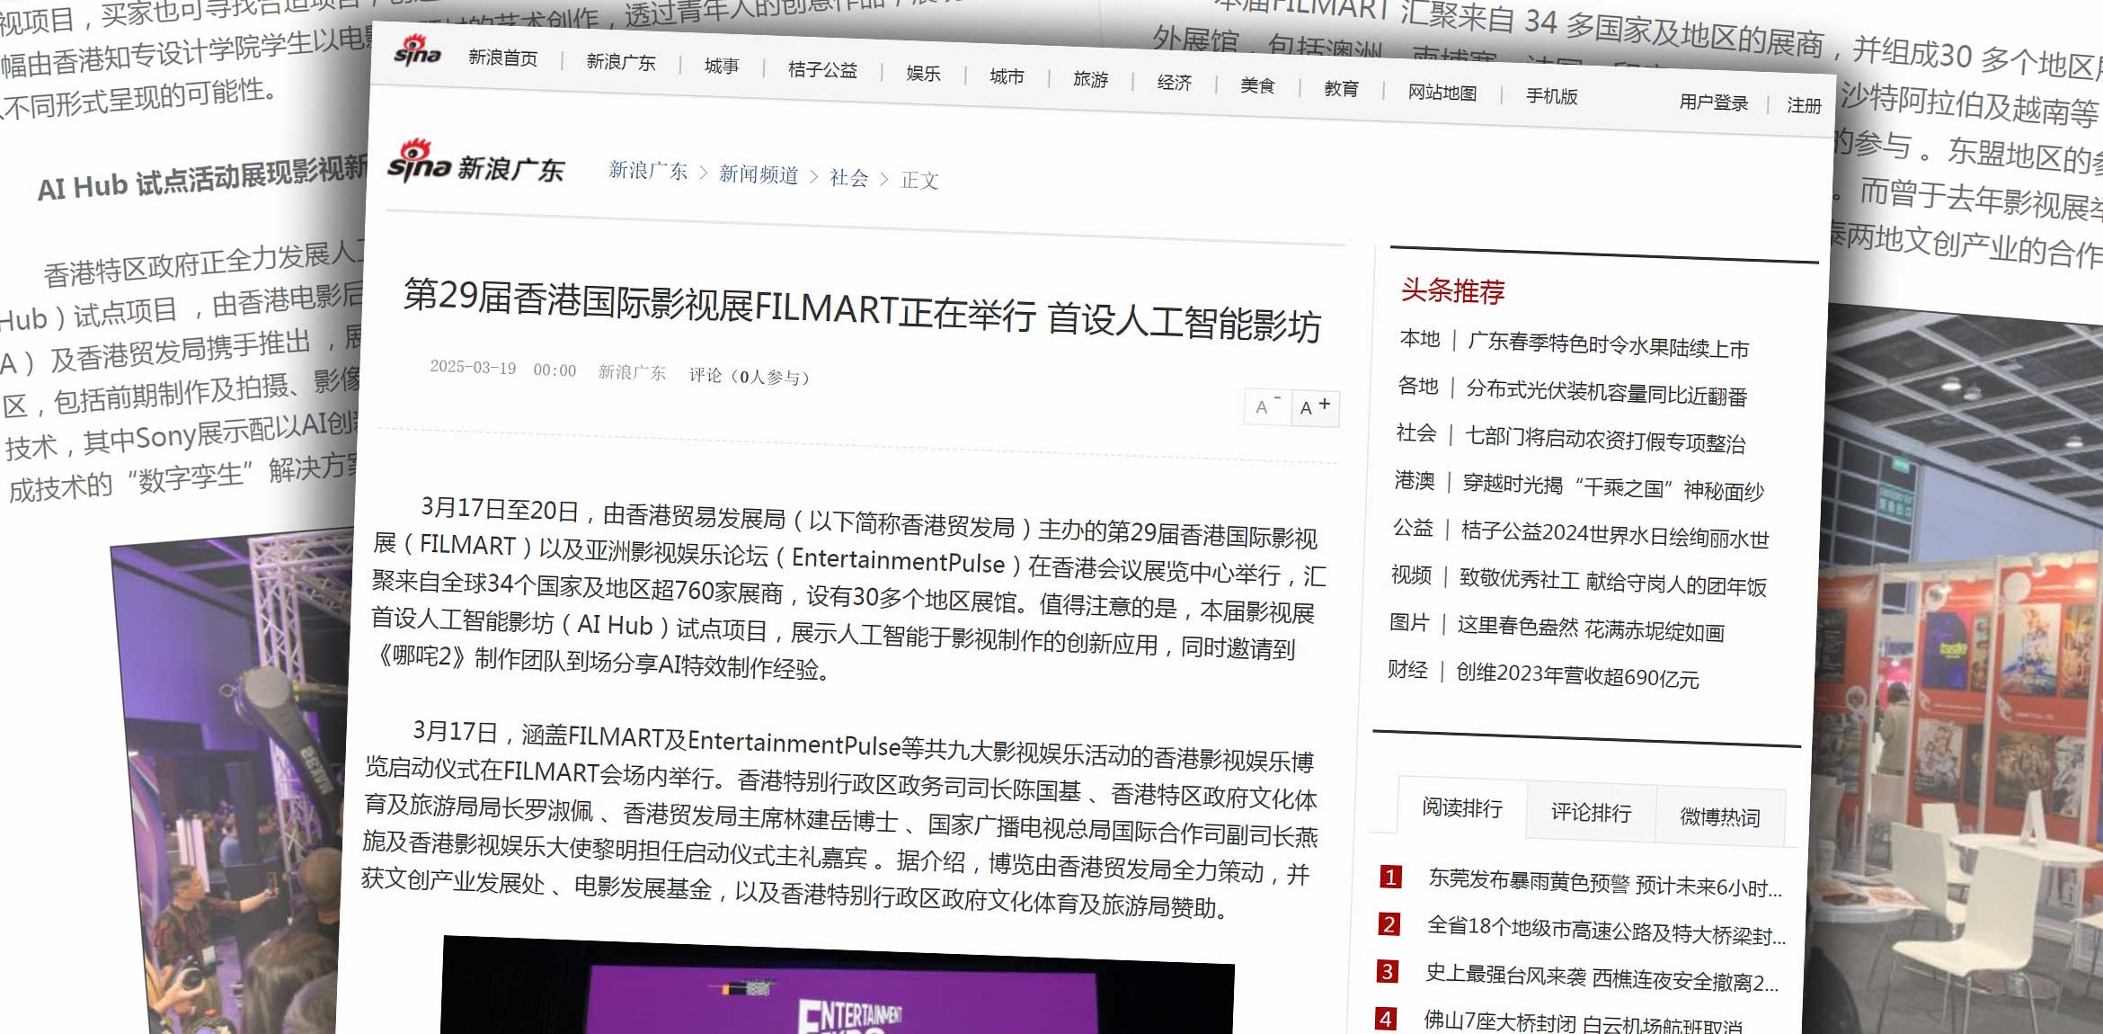This screenshot has height=1034, width=2103.
Task: Open ranked item 2 全省18个地级市高速公路
Action: coord(1606,931)
